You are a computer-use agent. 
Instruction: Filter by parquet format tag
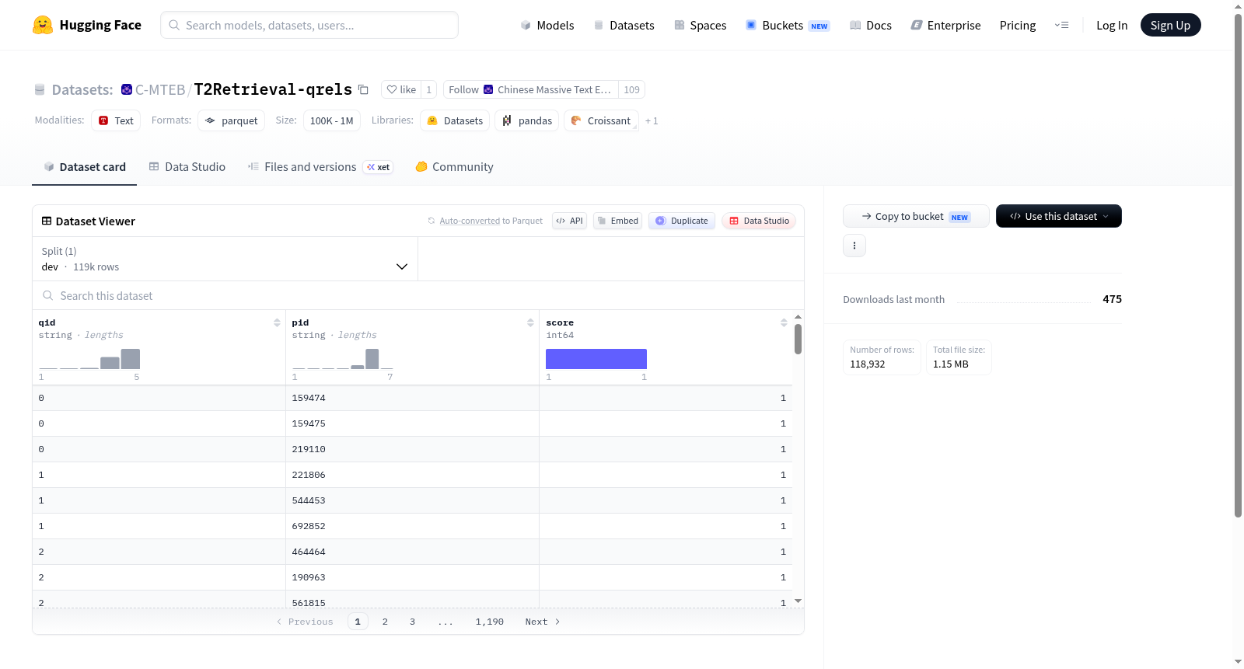point(232,120)
